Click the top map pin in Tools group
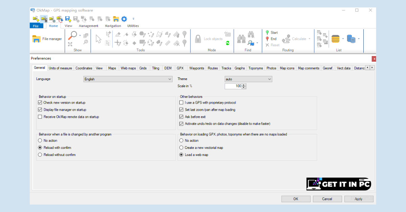 pos(184,34)
